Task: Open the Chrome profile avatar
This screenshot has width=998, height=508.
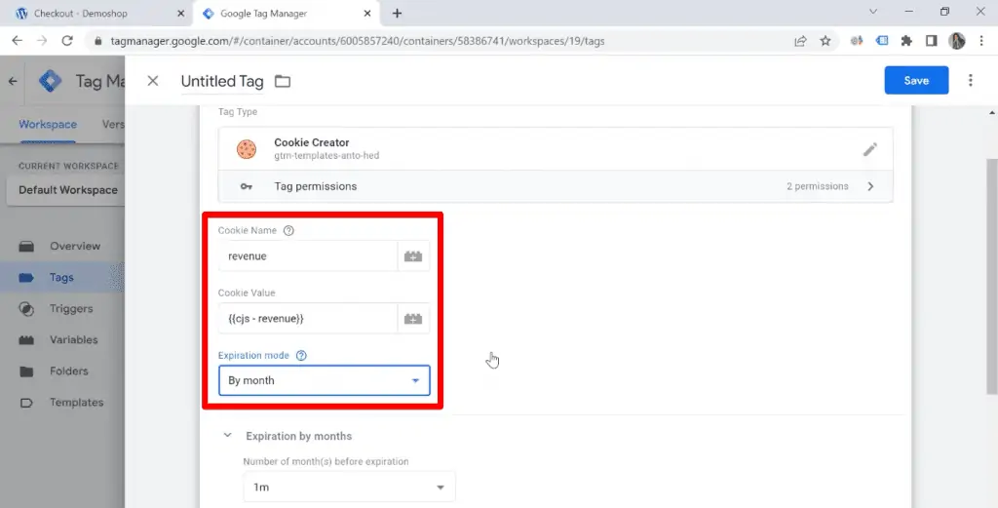Action: tap(957, 41)
